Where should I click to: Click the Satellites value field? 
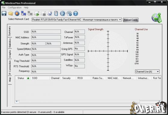click(79, 60)
